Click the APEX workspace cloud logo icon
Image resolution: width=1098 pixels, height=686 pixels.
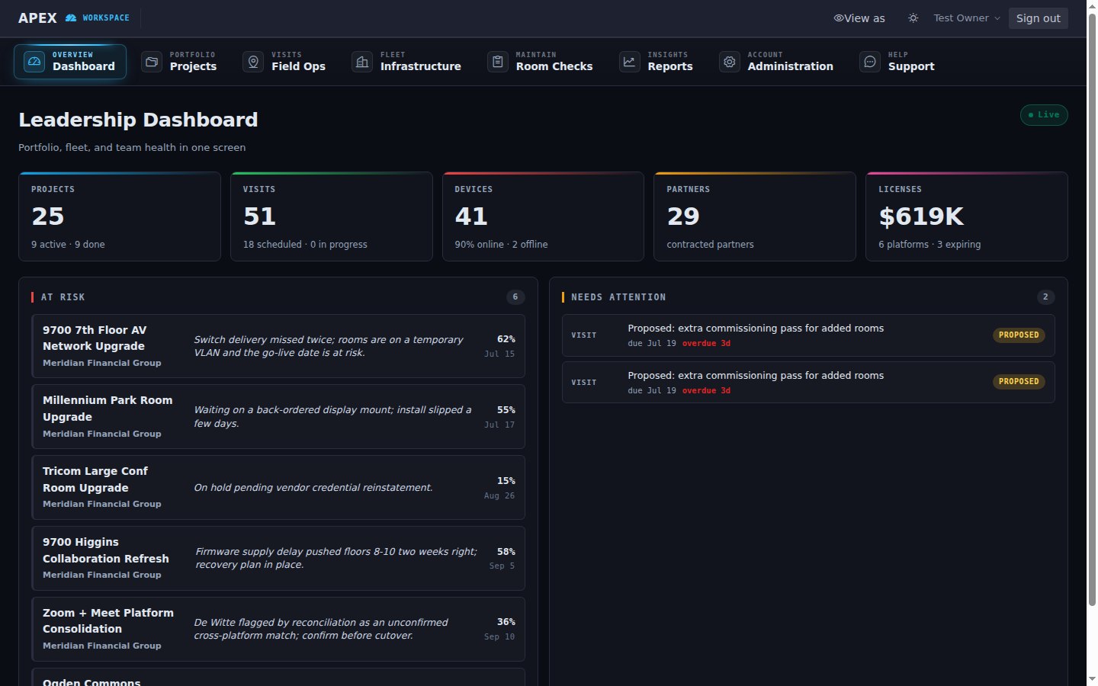tap(71, 18)
